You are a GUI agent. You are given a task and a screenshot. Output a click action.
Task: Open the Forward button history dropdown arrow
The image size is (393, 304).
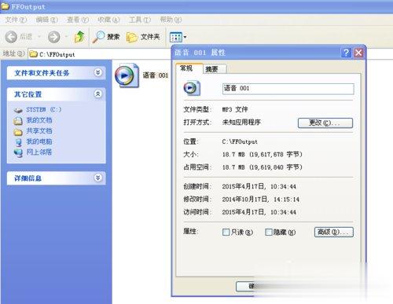66,36
